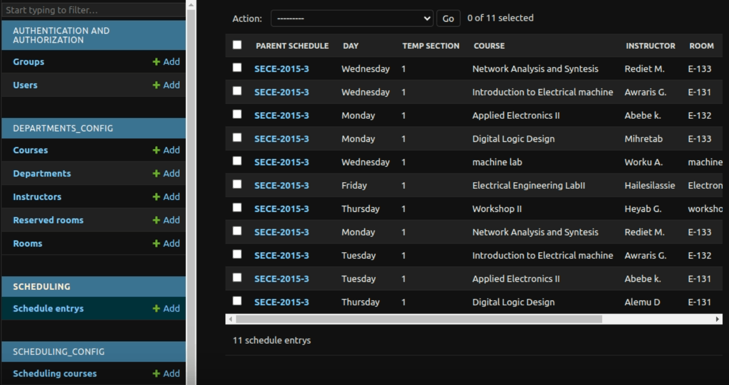Open the Instructors sidebar item
Image resolution: width=729 pixels, height=385 pixels.
37,197
